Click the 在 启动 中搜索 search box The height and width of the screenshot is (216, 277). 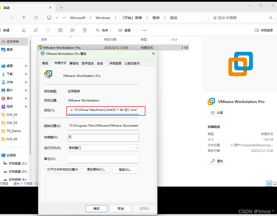point(242,18)
